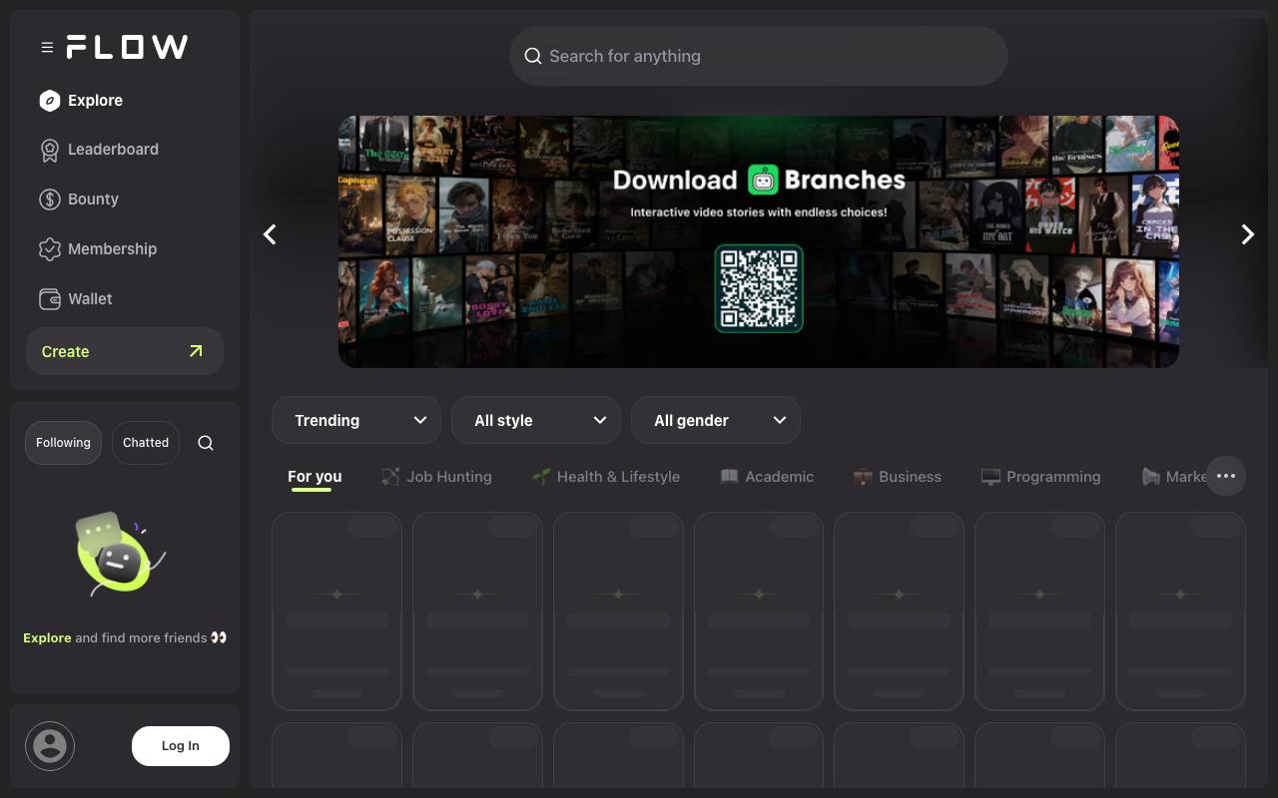This screenshot has width=1278, height=798.
Task: Open the All gender dropdown
Action: pyautogui.click(x=716, y=420)
